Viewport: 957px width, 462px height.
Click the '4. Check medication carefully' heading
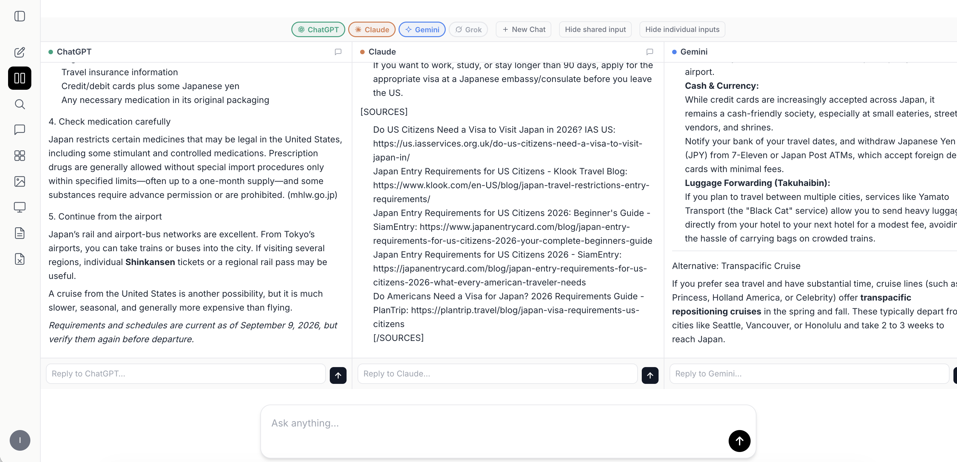coord(109,121)
